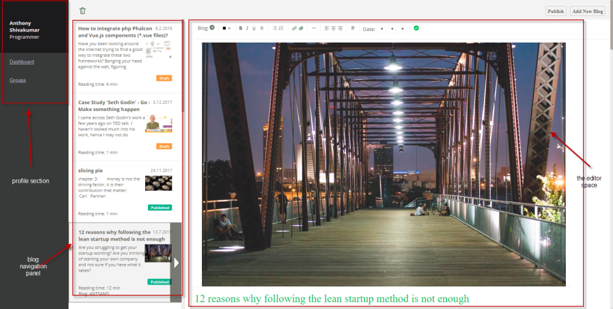Click the green blog title in editor
The height and width of the screenshot is (309, 613).
pos(332,299)
